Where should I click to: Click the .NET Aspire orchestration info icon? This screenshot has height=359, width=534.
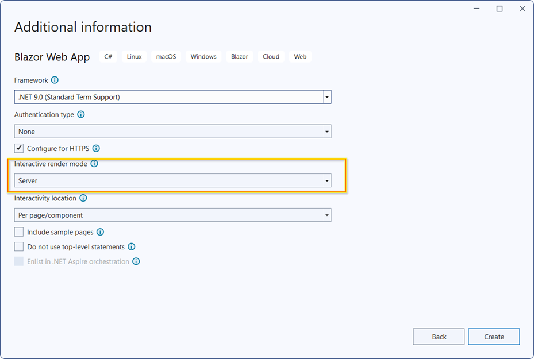tap(136, 261)
